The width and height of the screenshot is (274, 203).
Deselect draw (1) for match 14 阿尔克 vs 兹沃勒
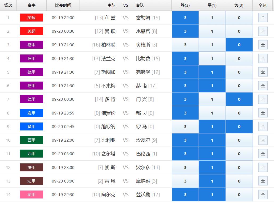coord(212,194)
